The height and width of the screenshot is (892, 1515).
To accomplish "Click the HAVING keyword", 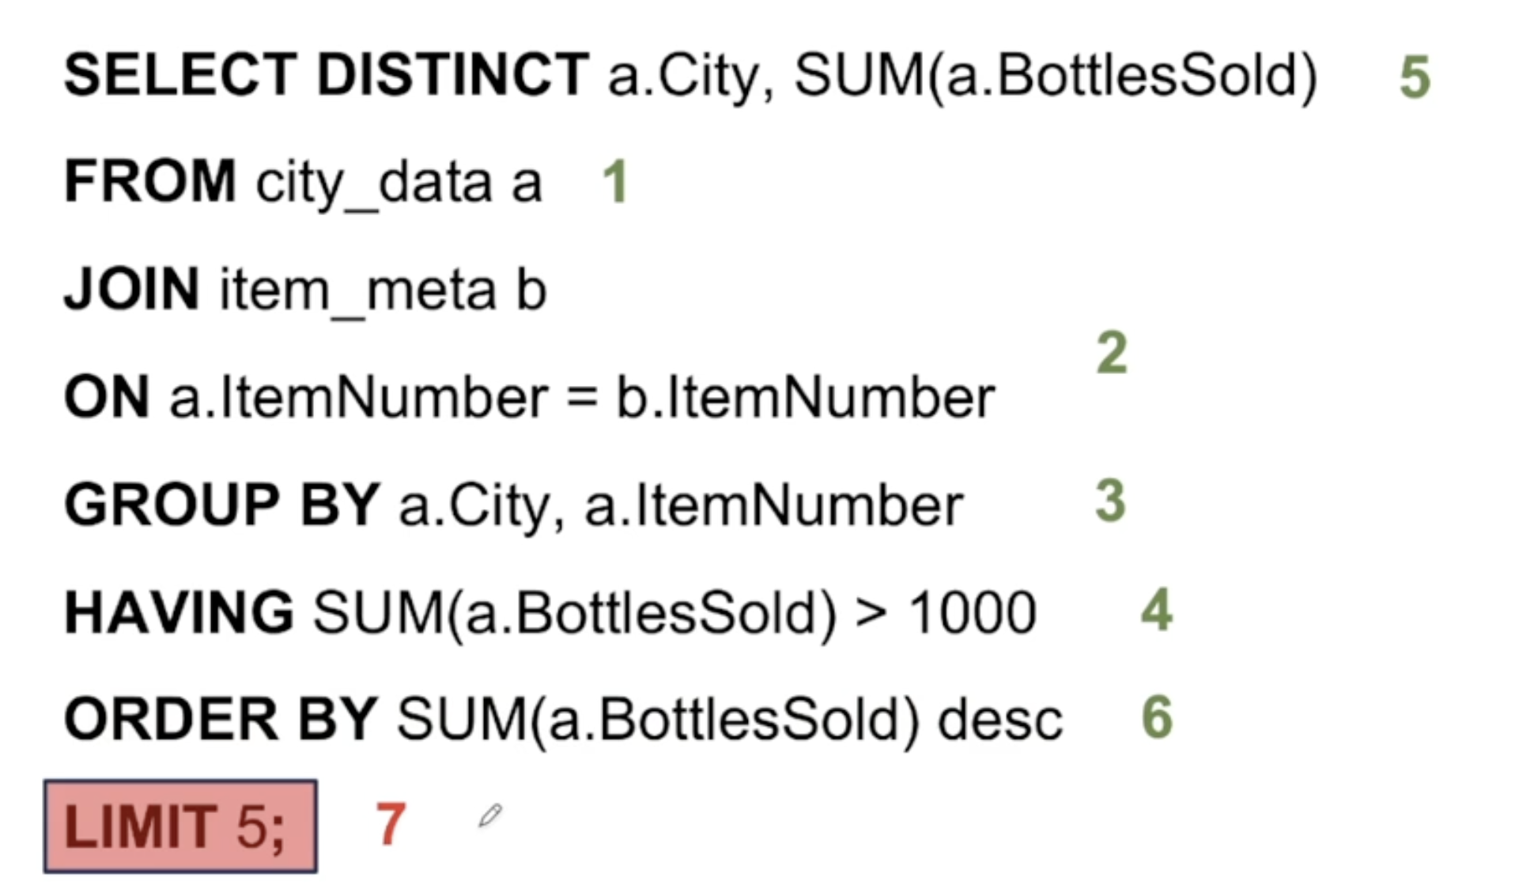I will 179,612.
